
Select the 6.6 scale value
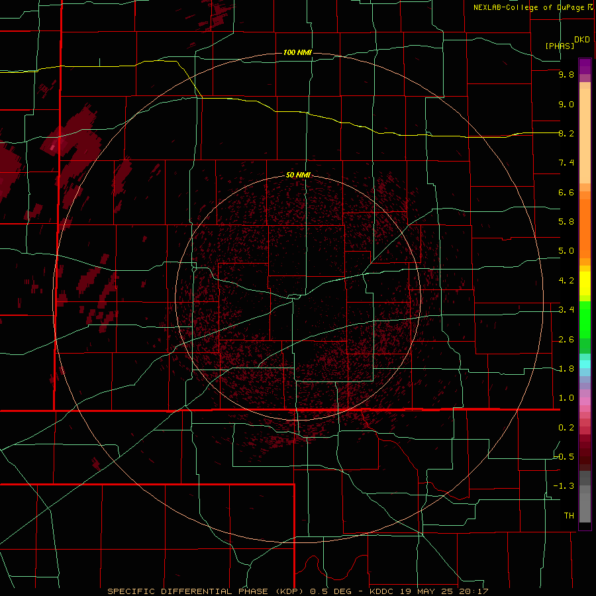coord(566,192)
